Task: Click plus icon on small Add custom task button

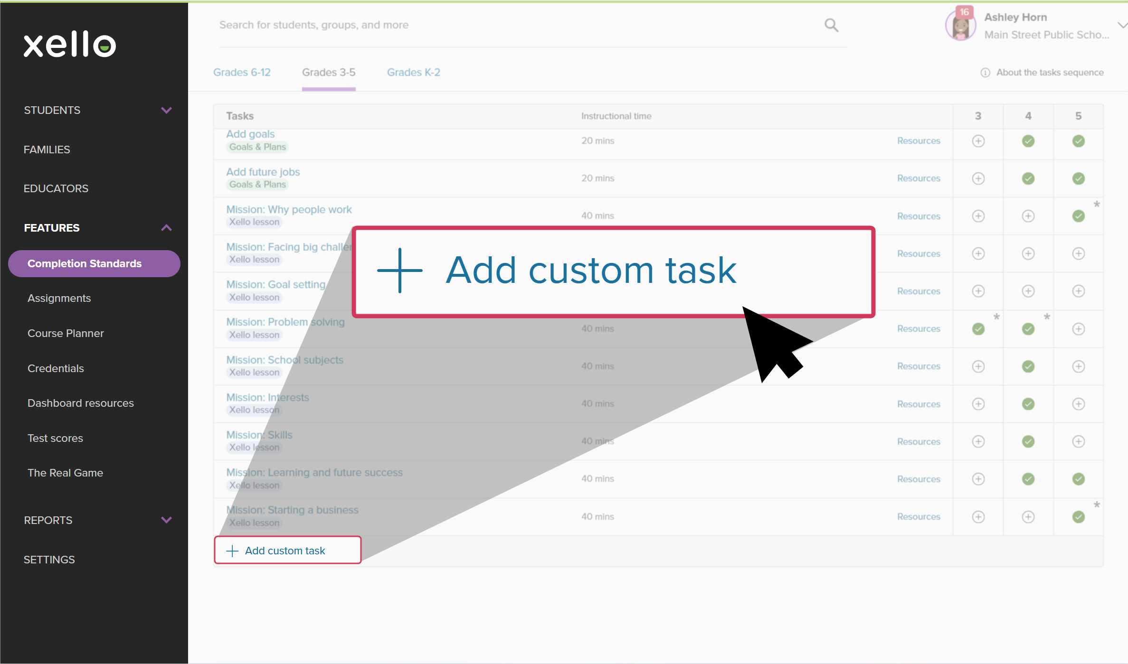Action: pos(232,551)
